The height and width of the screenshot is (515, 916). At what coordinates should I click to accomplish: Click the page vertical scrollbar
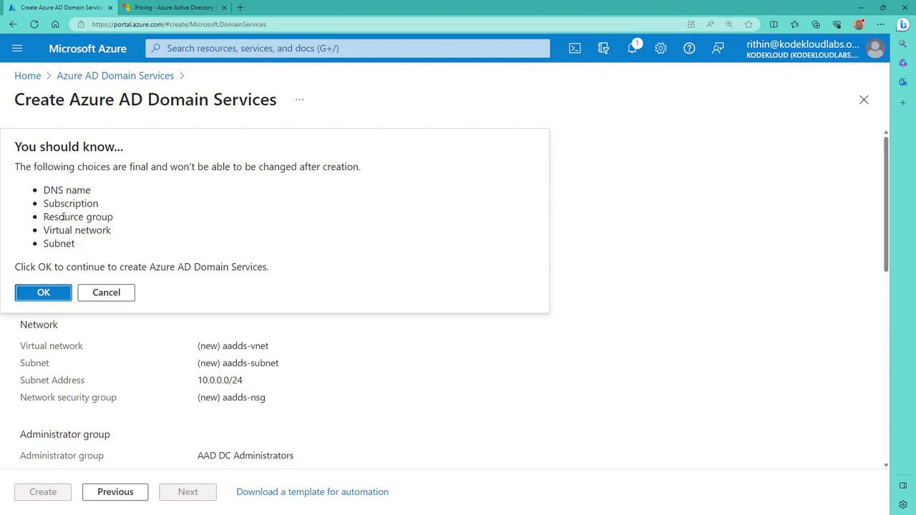[x=886, y=204]
